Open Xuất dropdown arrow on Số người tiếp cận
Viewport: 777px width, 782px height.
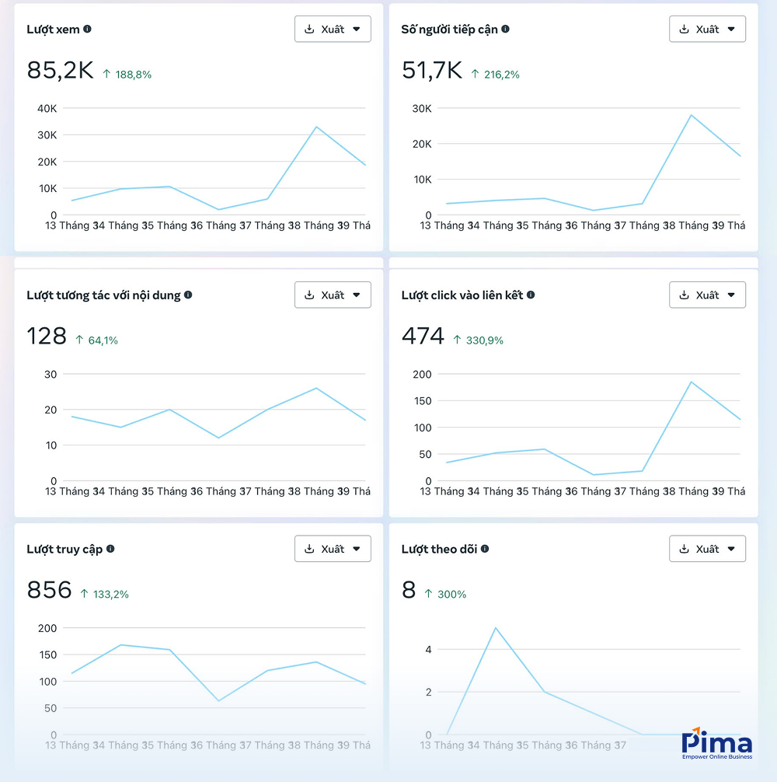731,29
